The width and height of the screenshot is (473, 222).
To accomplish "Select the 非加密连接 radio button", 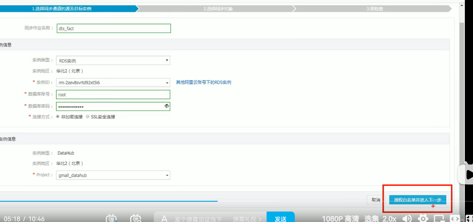I will pos(58,117).
